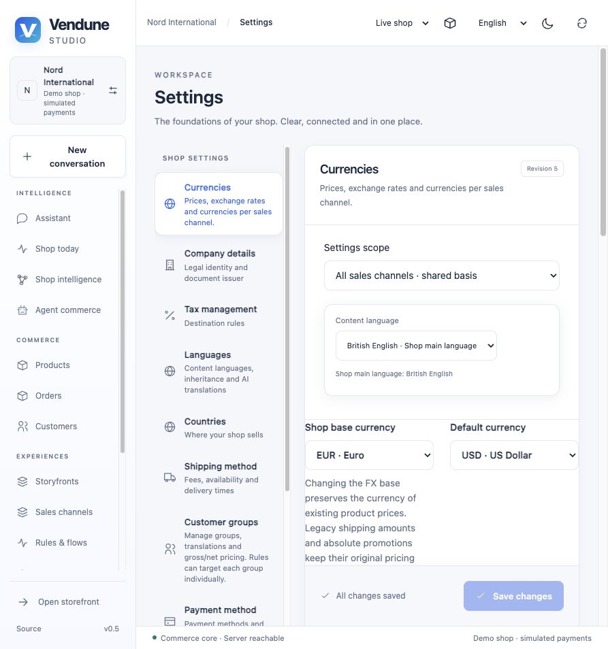This screenshot has width=608, height=649.
Task: Click the workspace switcher arrows icon
Action: [112, 90]
